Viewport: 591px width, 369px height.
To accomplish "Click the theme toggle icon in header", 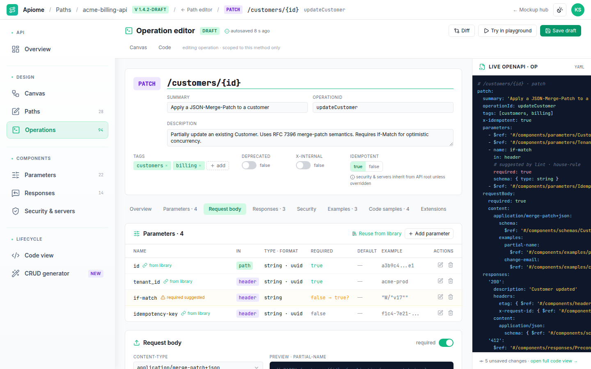I will pos(560,10).
